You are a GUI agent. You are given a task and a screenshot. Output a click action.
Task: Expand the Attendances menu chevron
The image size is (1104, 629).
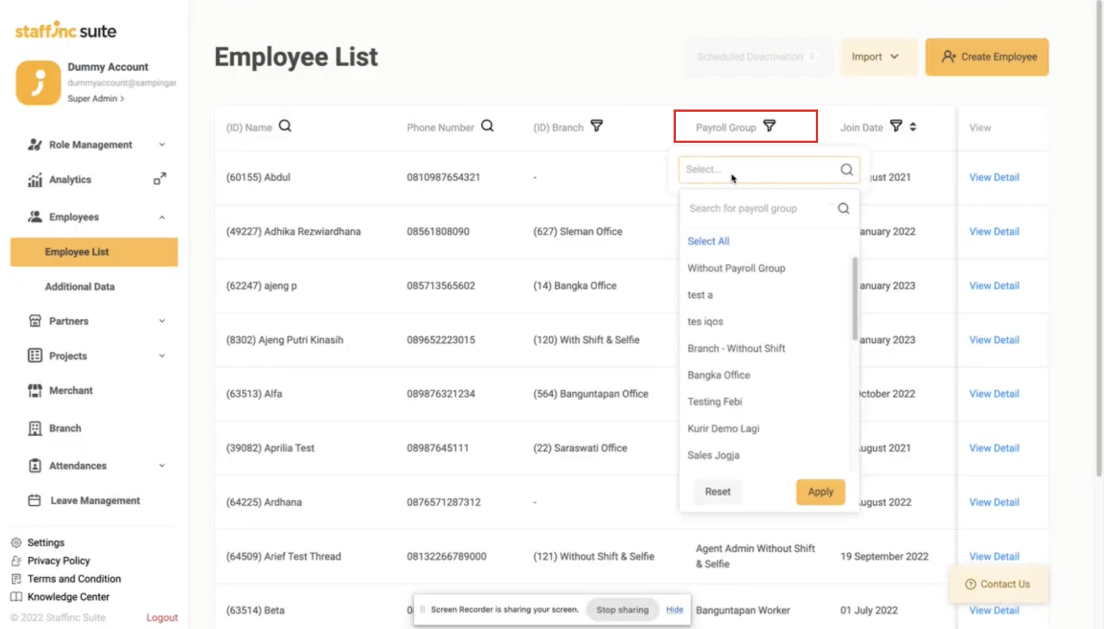click(162, 466)
